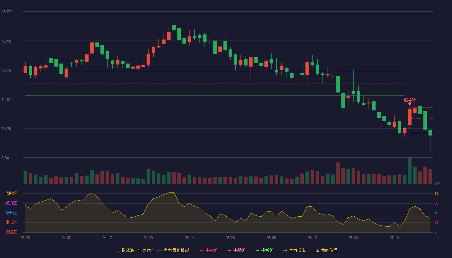Image resolution: width=452 pixels, height=258 pixels.
Task: Hide the 强撑线 legend series
Action: click(x=264, y=250)
